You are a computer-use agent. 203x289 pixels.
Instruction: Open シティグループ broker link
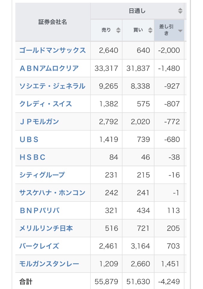42,175
